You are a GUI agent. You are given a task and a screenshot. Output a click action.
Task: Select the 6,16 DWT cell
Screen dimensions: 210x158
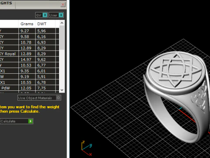click(45, 36)
